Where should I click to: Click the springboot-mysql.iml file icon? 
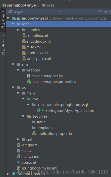[x=19, y=168]
